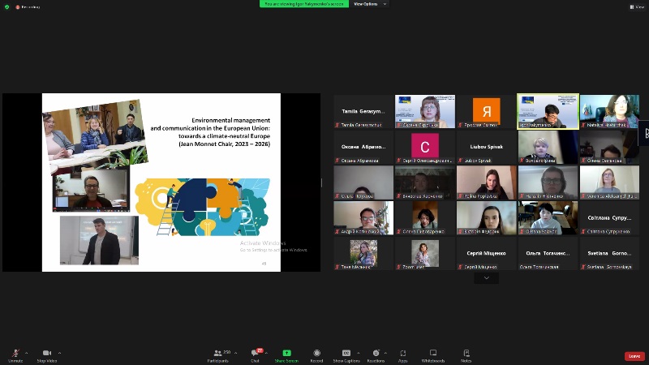Screen dimensions: 649x365
Task: Expand audio options arrow next to Unmute
Action: (28, 353)
